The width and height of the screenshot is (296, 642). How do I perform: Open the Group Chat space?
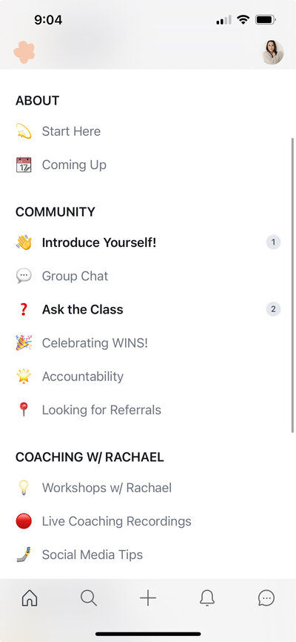[75, 276]
